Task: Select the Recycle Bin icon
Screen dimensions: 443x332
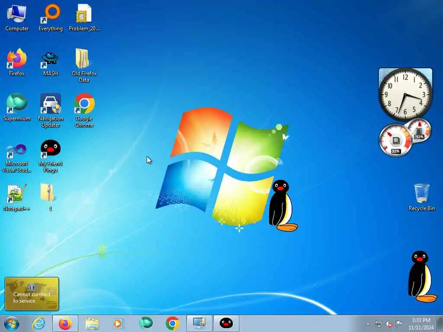Action: coord(421,197)
